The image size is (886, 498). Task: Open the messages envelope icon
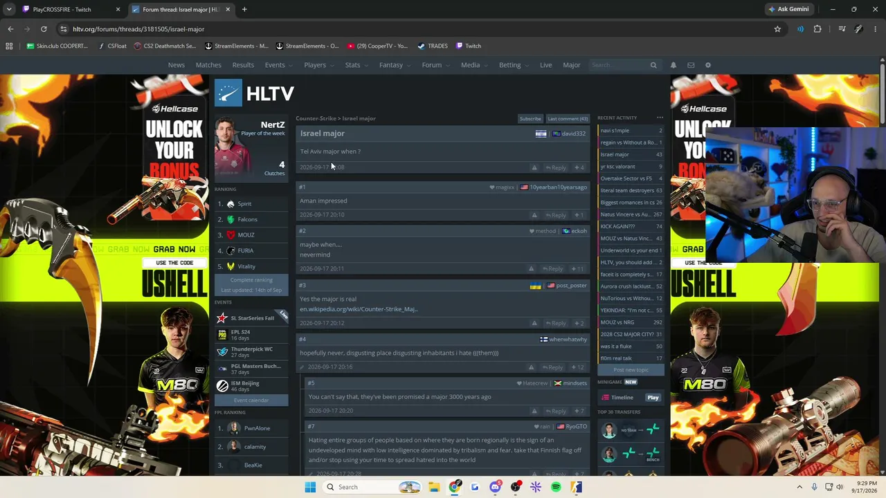(691, 65)
